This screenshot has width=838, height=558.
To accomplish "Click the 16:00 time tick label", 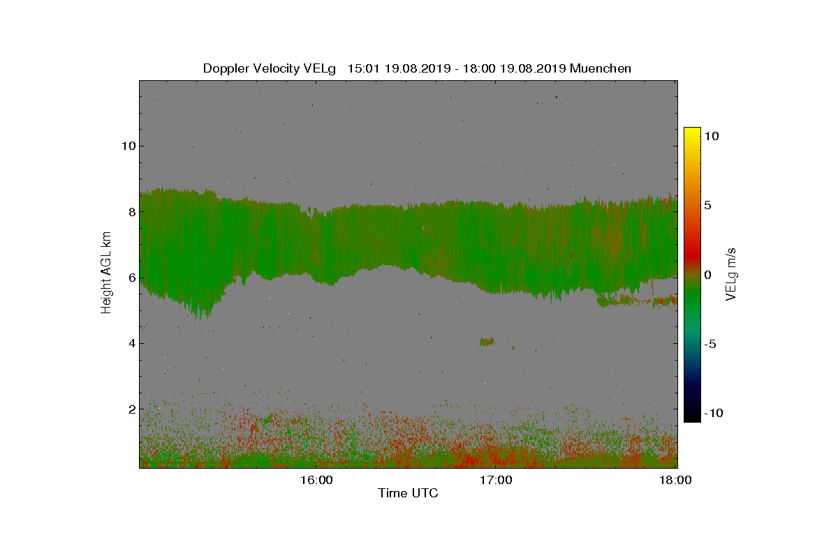I will [316, 480].
